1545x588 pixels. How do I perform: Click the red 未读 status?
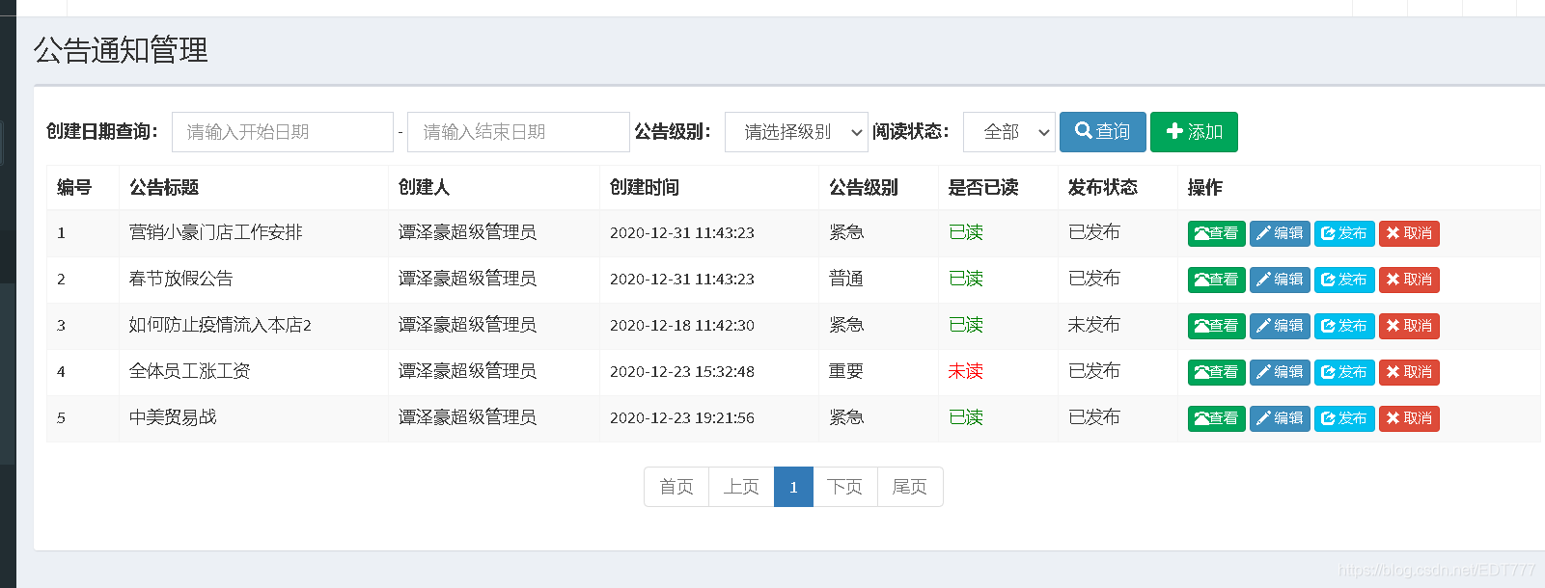pos(966,371)
